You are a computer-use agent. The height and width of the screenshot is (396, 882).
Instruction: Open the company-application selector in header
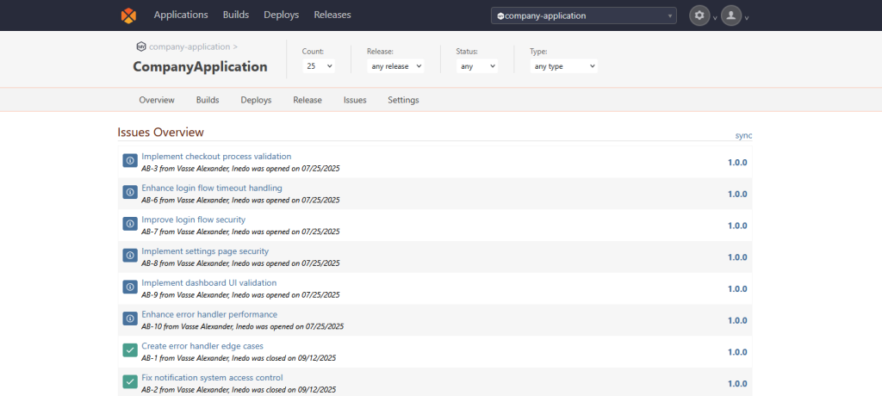coord(583,15)
